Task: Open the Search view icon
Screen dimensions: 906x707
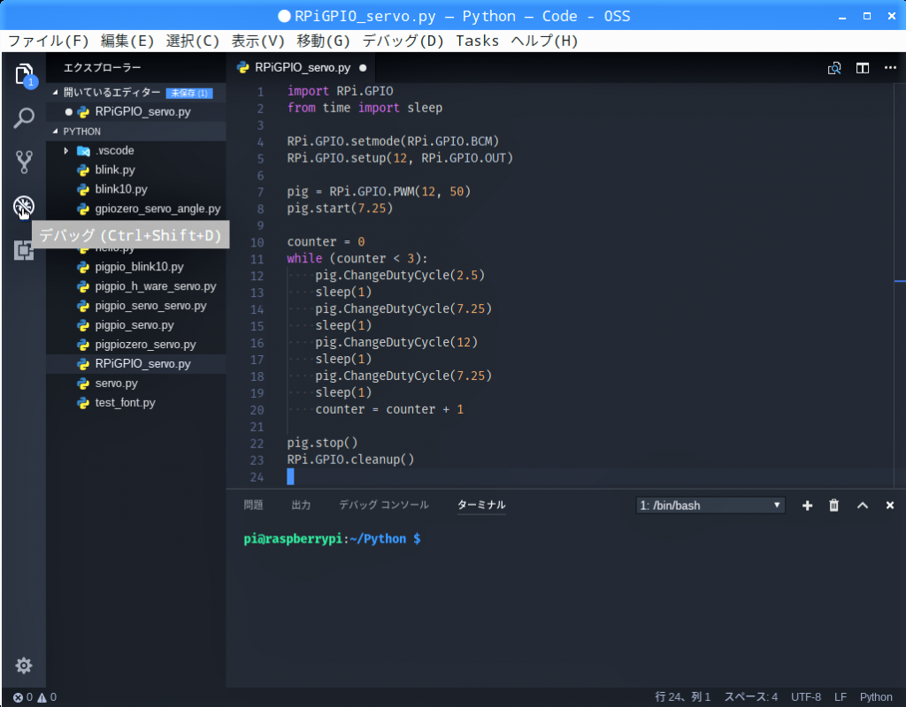Action: pyautogui.click(x=24, y=118)
